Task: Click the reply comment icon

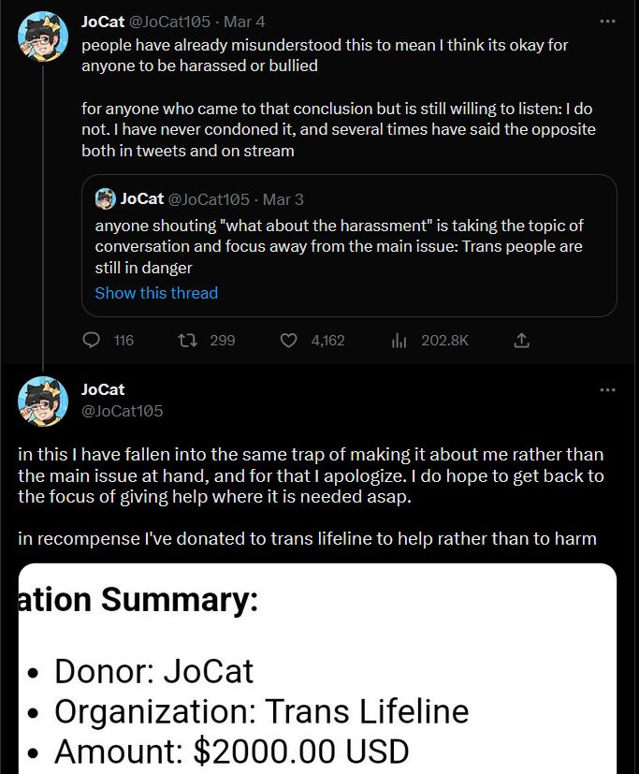Action: pyautogui.click(x=92, y=341)
